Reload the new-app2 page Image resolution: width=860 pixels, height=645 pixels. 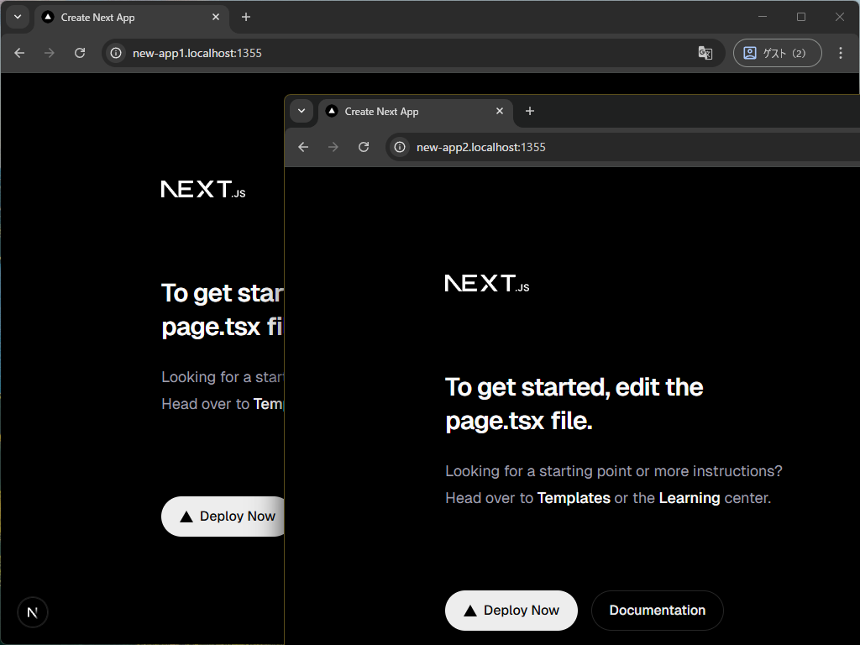[x=363, y=147]
